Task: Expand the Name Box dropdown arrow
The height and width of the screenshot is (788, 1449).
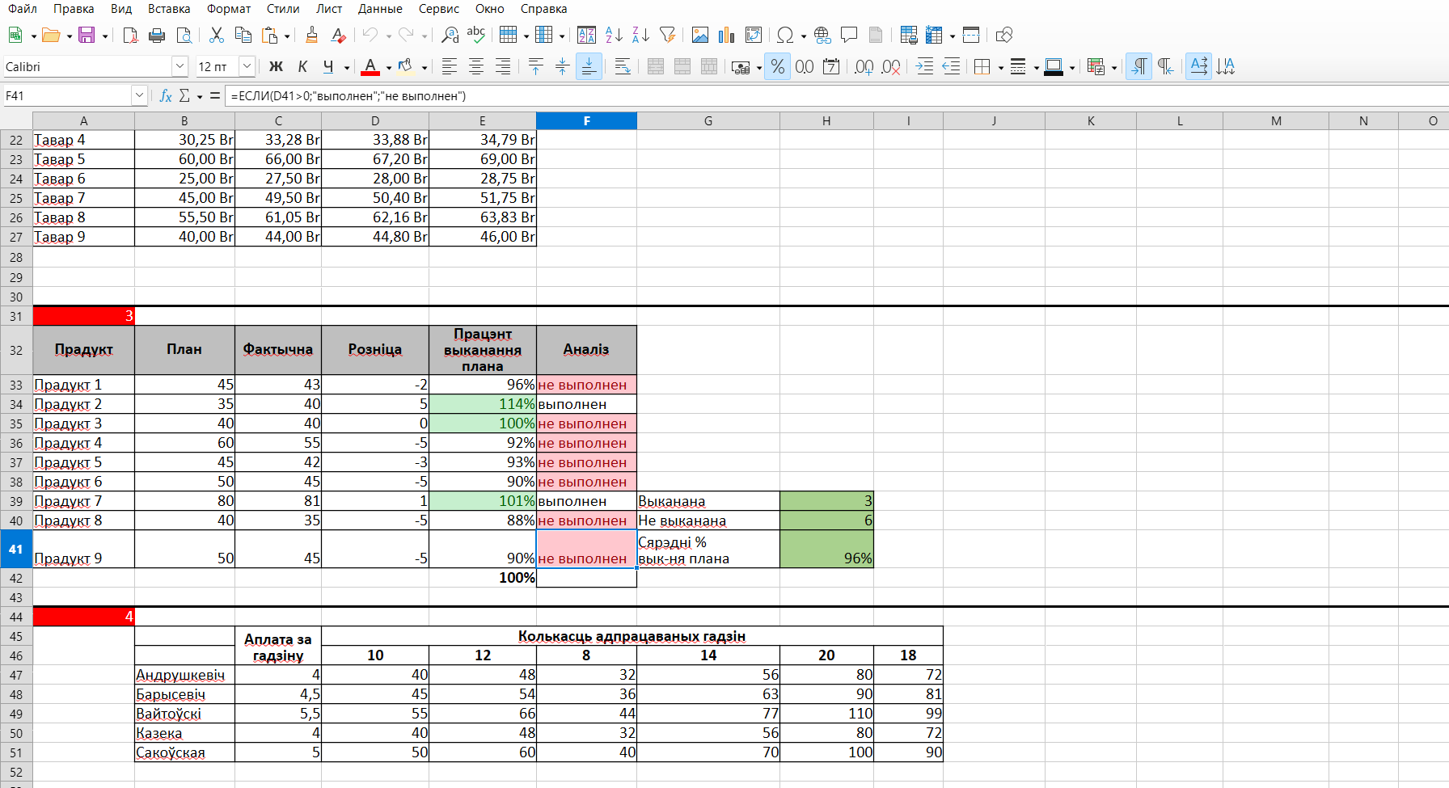Action: [x=139, y=95]
